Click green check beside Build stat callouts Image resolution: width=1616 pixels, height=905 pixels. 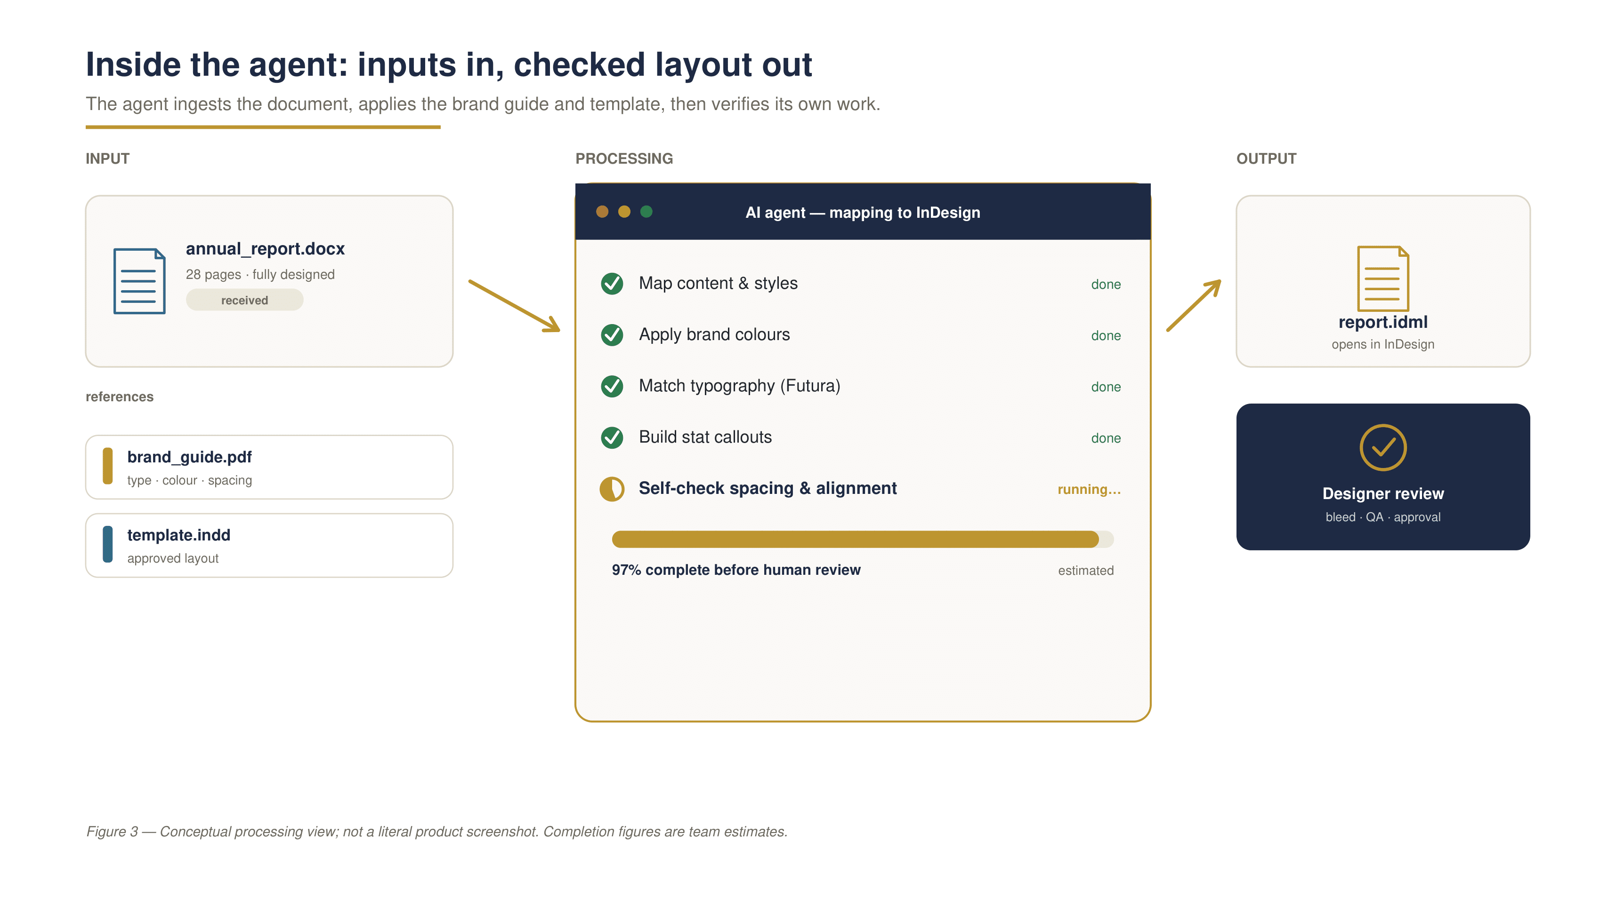click(x=612, y=437)
